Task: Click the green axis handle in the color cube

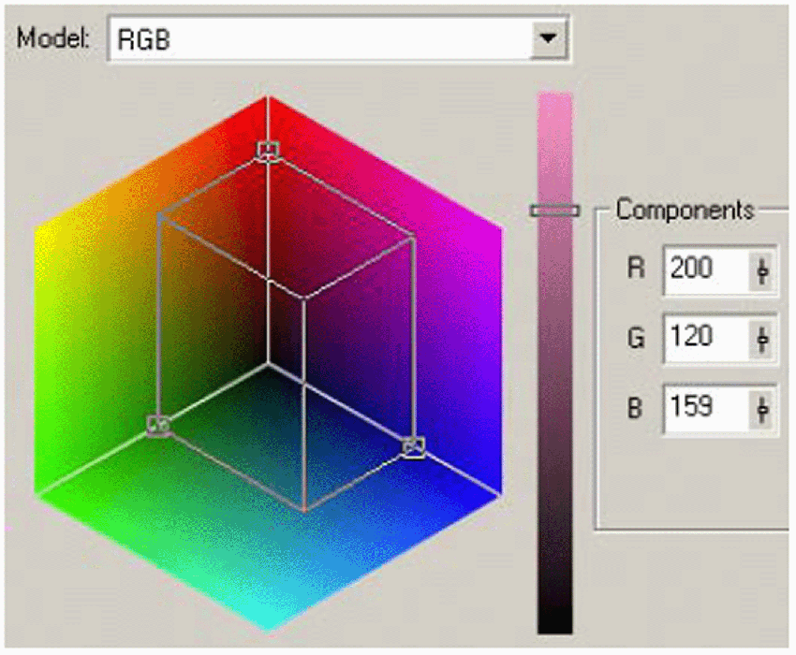Action: pyautogui.click(x=158, y=425)
